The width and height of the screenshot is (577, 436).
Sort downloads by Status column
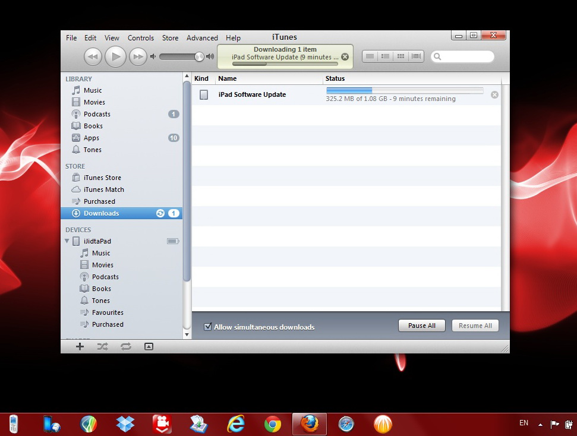point(412,78)
